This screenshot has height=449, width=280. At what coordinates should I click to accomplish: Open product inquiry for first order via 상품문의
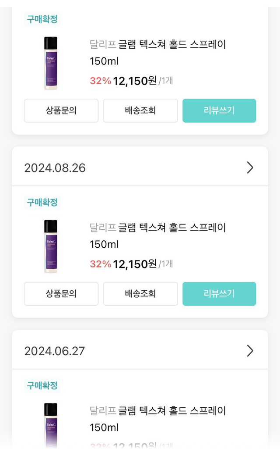point(61,110)
